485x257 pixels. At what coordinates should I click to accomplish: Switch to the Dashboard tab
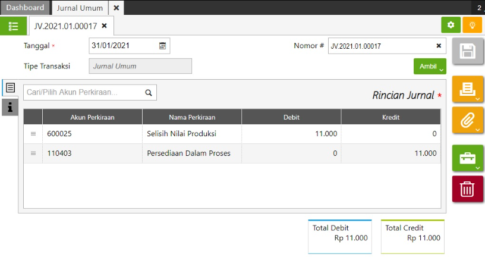tap(26, 8)
